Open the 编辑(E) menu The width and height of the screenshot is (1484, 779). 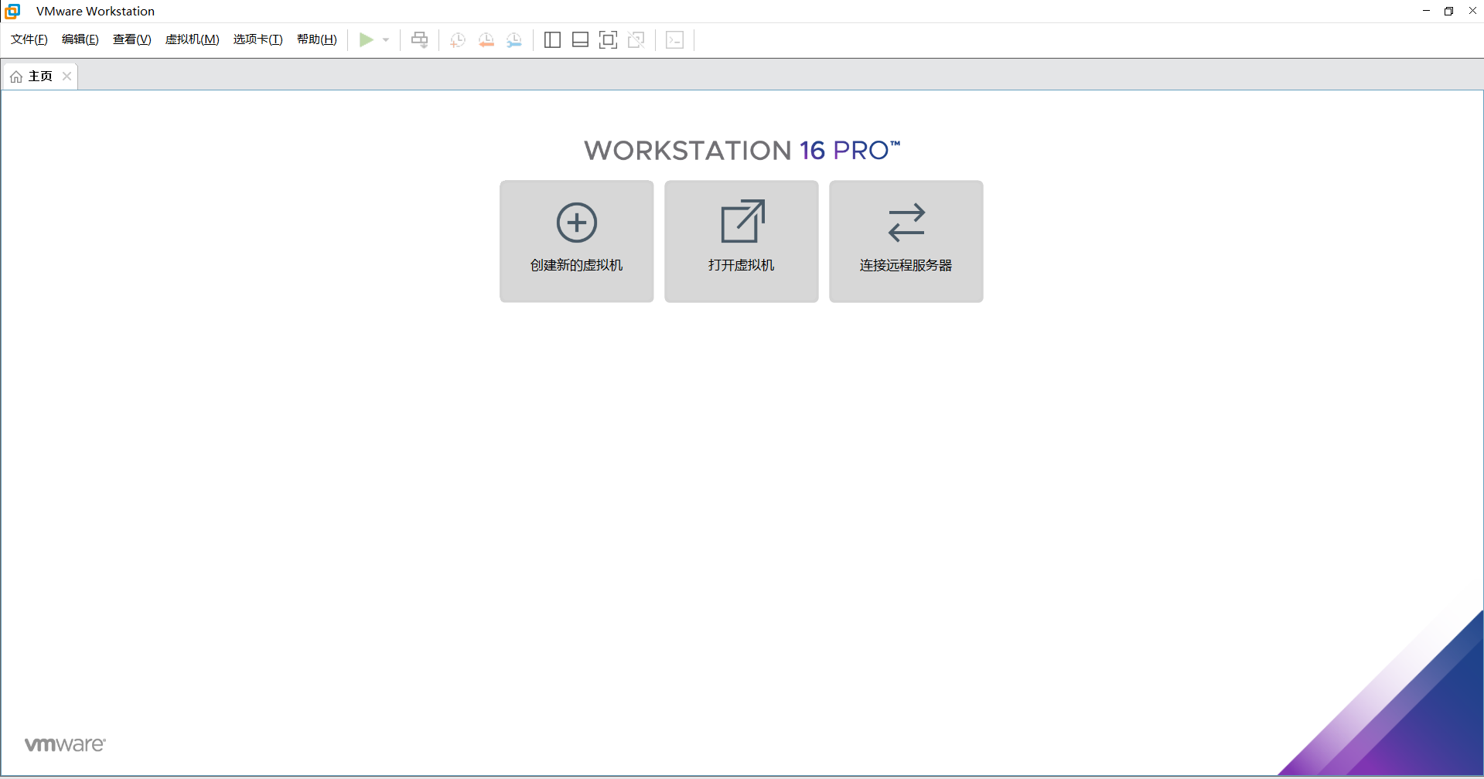80,39
